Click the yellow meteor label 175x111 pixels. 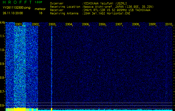pyautogui.click(x=41, y=9)
